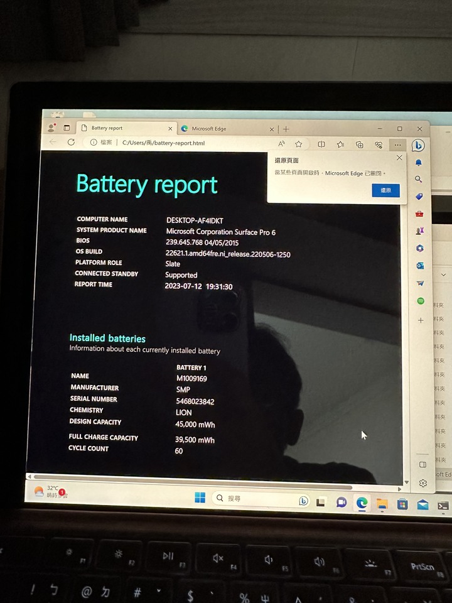Select cycle count value 60
This screenshot has width=452, height=603.
click(179, 451)
